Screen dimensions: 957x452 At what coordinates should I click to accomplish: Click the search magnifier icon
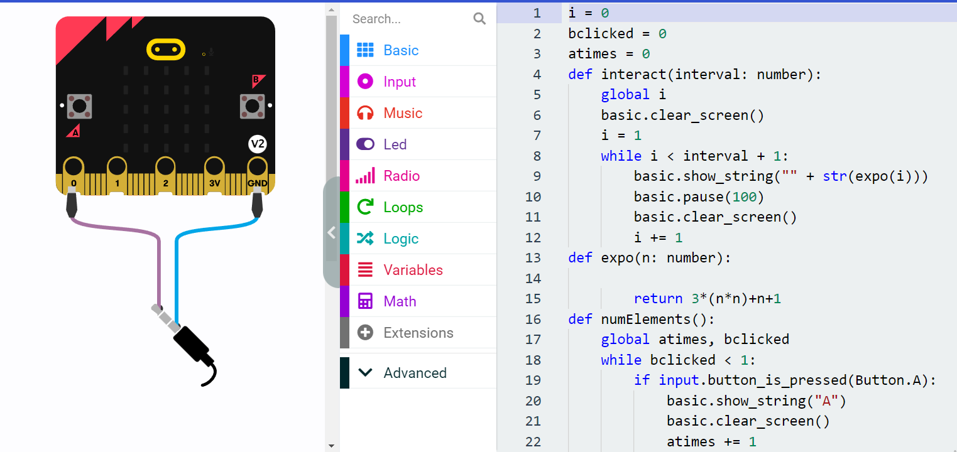(x=479, y=18)
